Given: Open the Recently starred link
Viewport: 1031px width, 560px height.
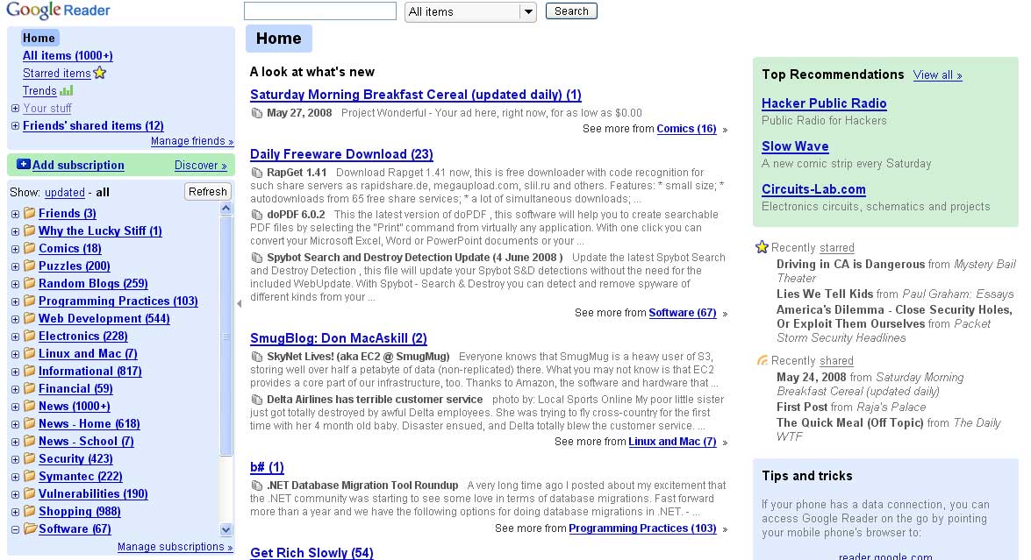Looking at the screenshot, I should pos(836,247).
